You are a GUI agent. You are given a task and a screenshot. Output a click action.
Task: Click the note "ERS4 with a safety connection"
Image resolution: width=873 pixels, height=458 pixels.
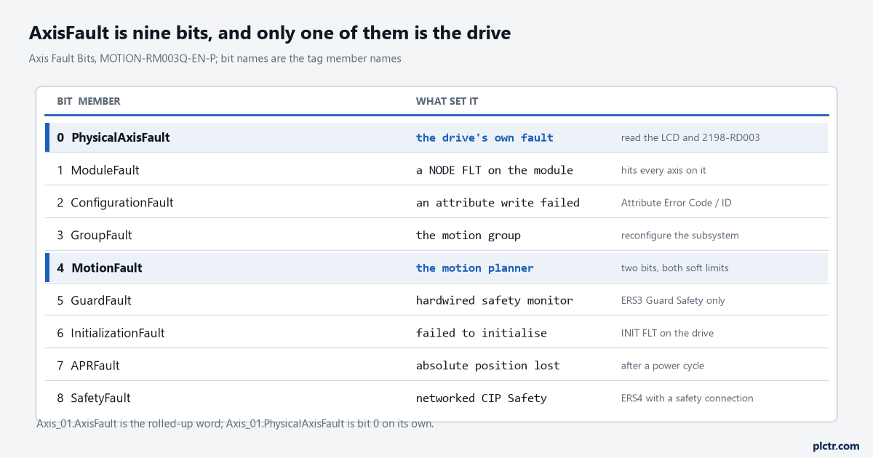(x=687, y=398)
